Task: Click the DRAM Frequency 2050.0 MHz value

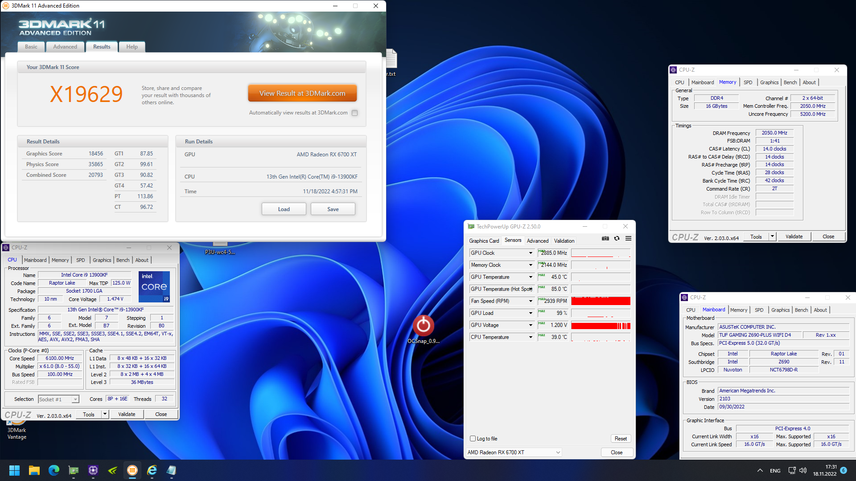Action: click(774, 133)
